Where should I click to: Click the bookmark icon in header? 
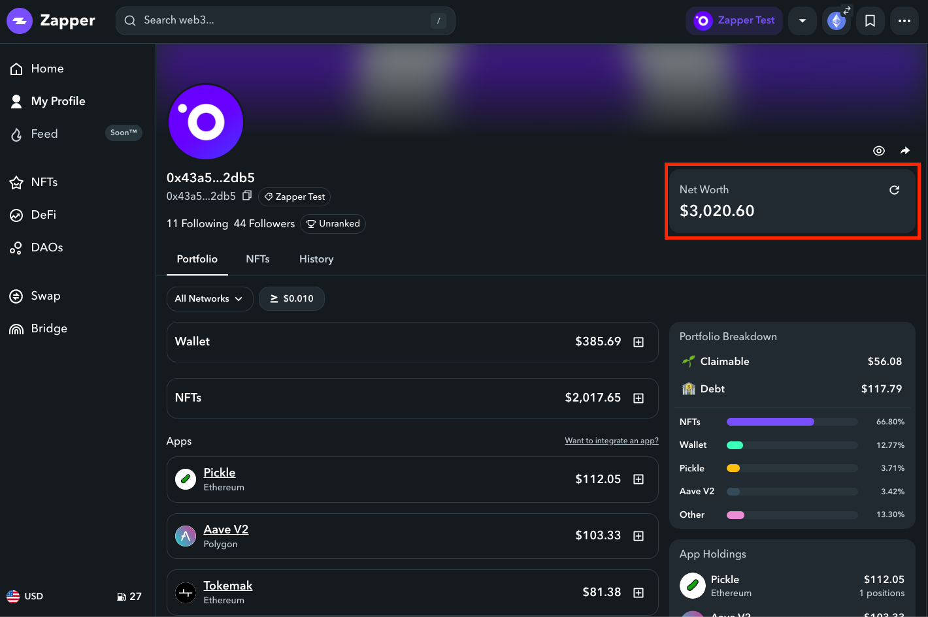(x=870, y=21)
